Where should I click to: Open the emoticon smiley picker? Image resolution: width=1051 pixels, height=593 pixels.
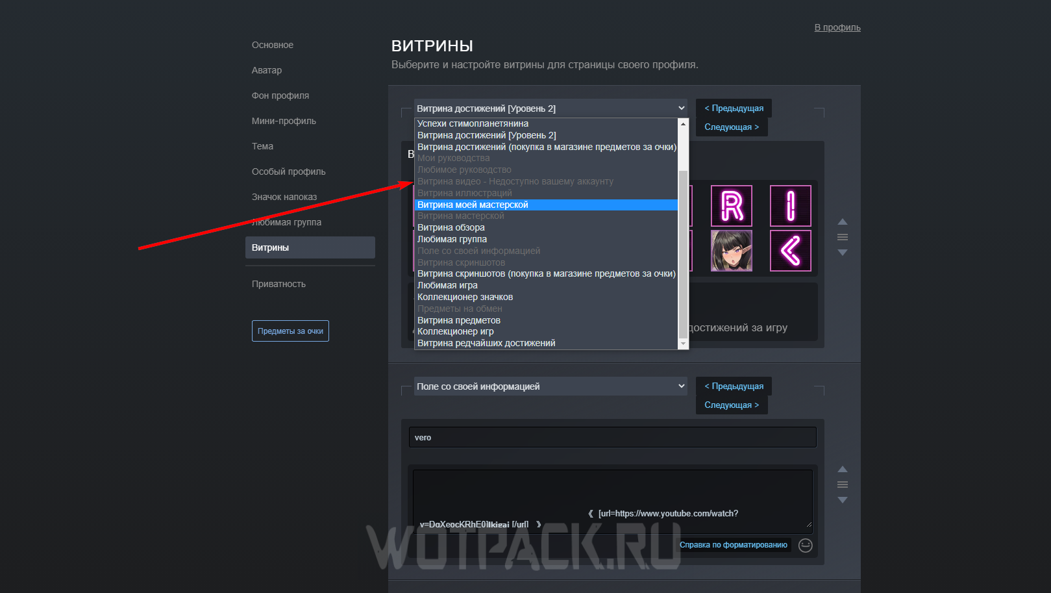coord(806,546)
